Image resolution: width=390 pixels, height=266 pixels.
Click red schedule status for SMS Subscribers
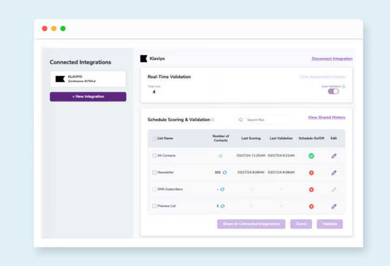(x=311, y=190)
